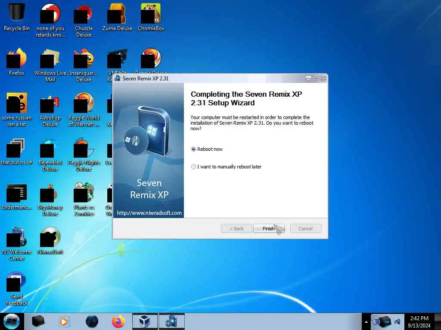Launch Firefox from the taskbar
441x330 pixels.
[118, 321]
